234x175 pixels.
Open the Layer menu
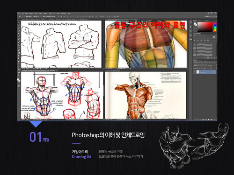[36, 14]
